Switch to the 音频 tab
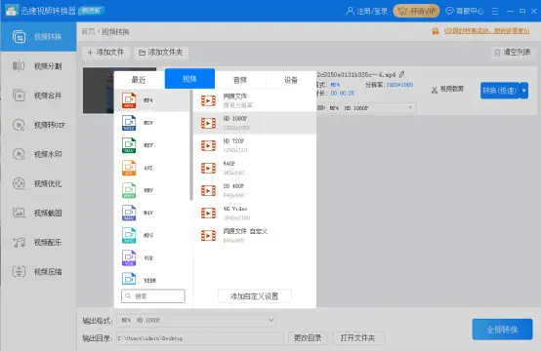 (x=240, y=80)
